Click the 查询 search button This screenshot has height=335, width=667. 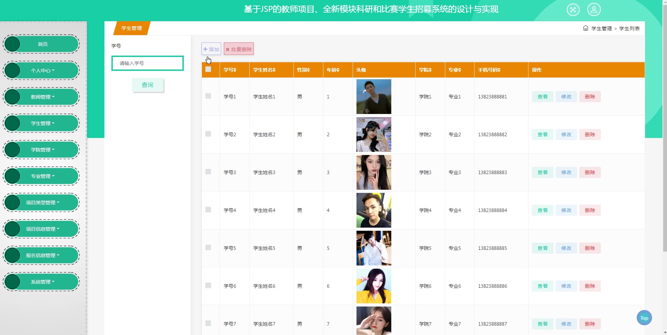(148, 85)
